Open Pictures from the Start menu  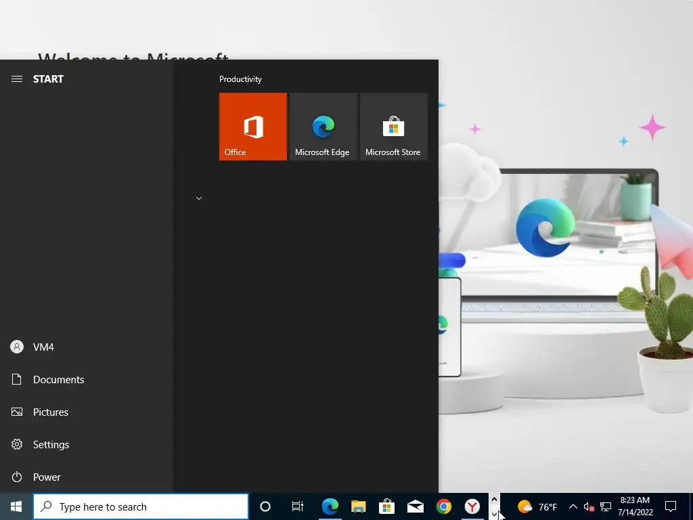pyautogui.click(x=86, y=412)
